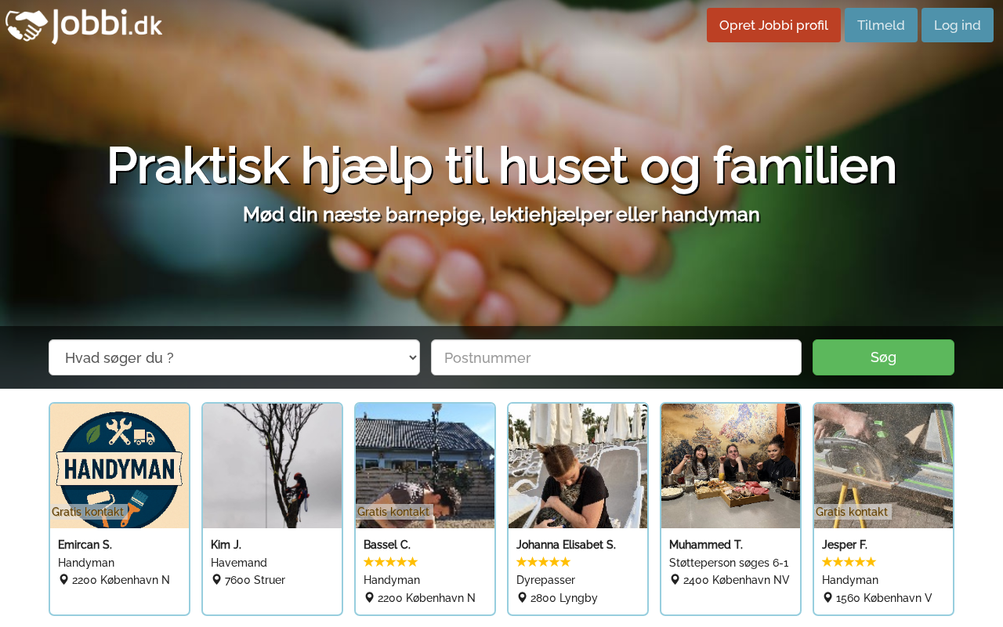
Task: Click five-star rating on Jesper F. card
Action: [x=849, y=562]
